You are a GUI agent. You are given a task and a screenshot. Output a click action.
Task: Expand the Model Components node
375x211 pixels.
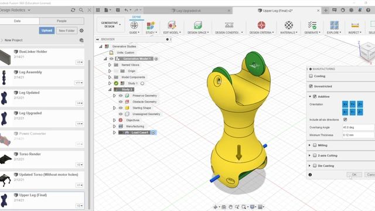pyautogui.click(x=110, y=77)
